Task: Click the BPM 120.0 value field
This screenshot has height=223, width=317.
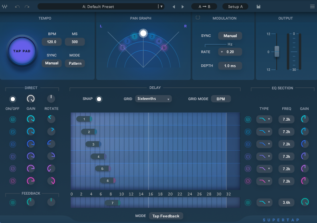Action: coord(52,42)
